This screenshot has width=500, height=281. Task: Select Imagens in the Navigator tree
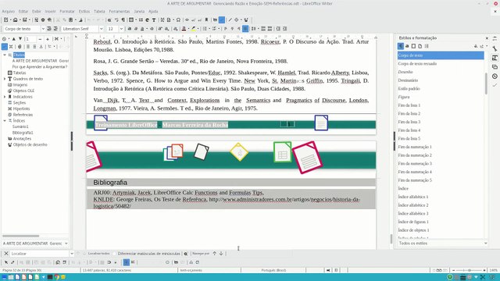coord(20,85)
